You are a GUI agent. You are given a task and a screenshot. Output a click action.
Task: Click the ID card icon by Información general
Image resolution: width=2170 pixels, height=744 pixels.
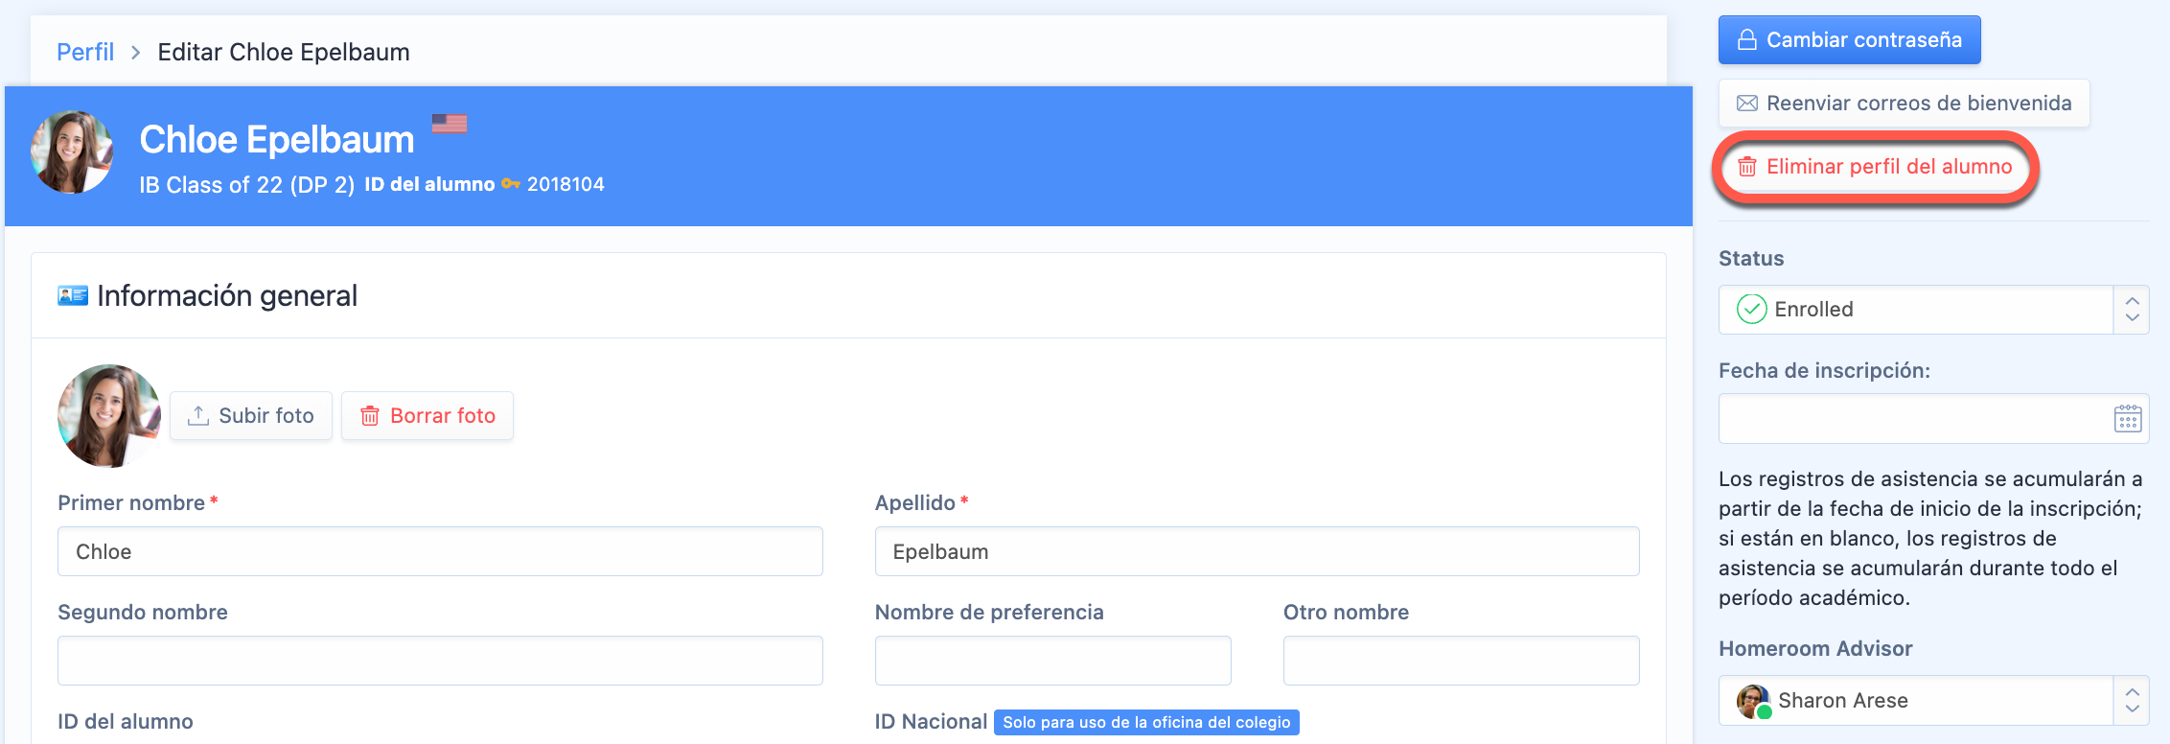point(73,295)
